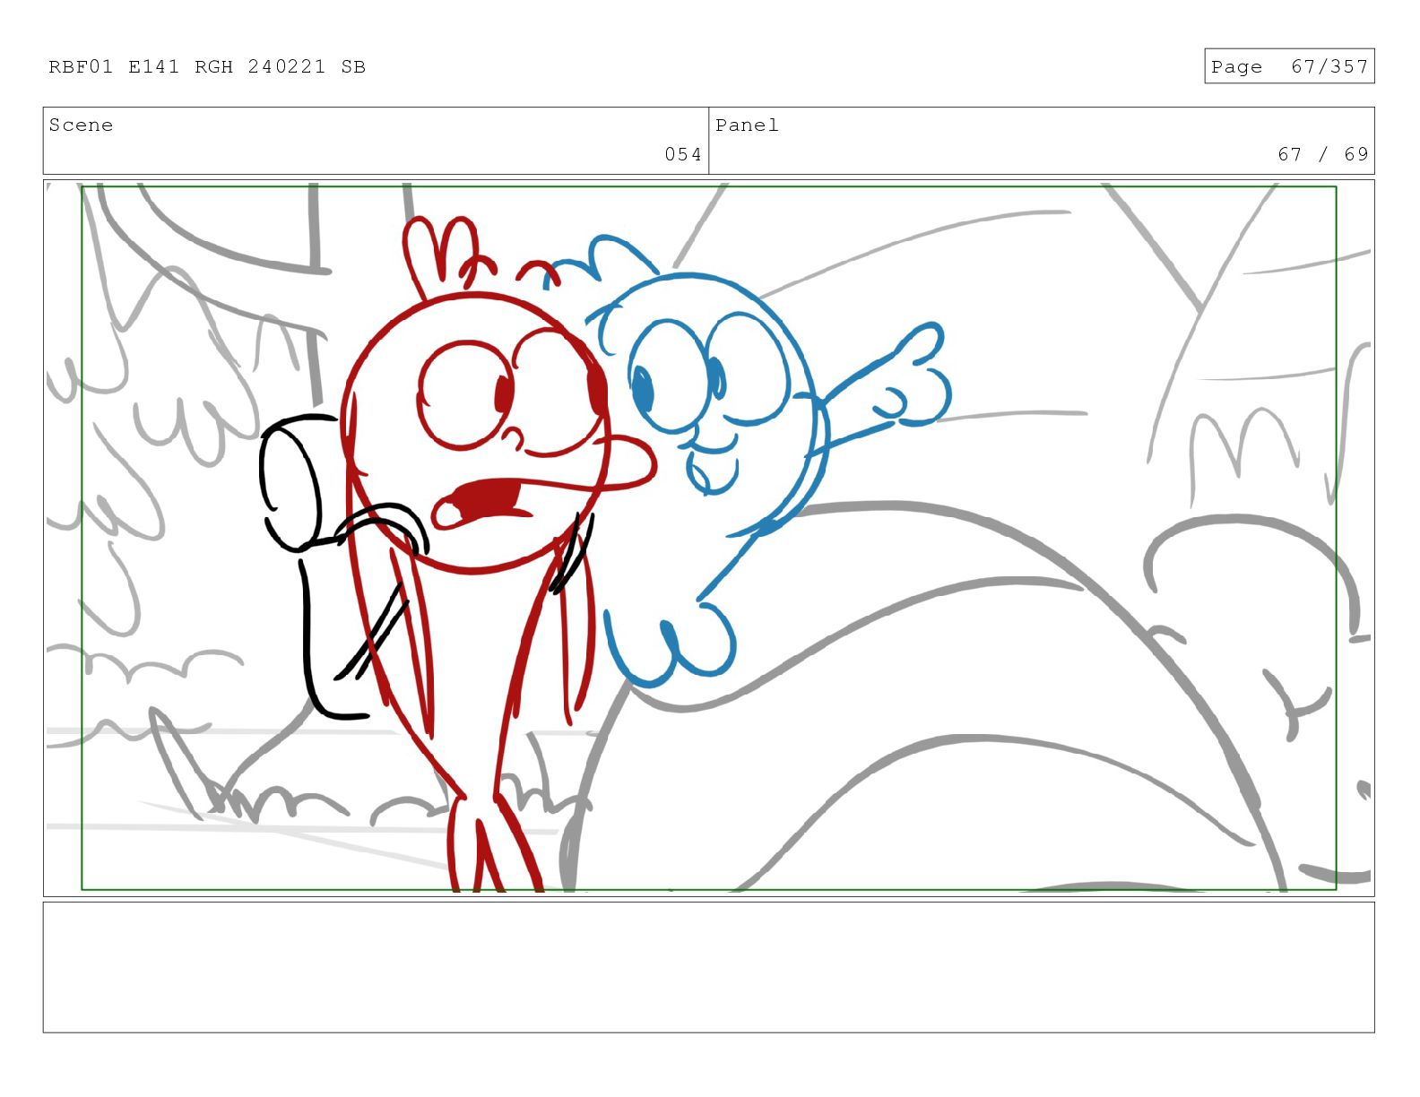Click the 'Scene' label
This screenshot has width=1420, height=1097.
pos(81,125)
